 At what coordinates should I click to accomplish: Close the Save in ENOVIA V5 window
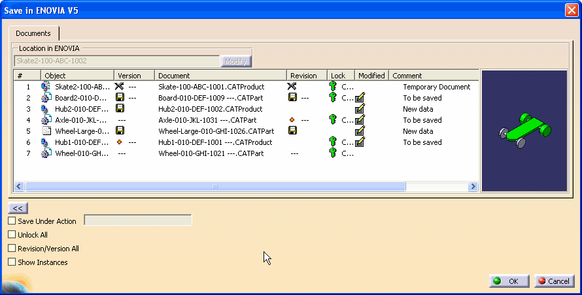coord(572,10)
